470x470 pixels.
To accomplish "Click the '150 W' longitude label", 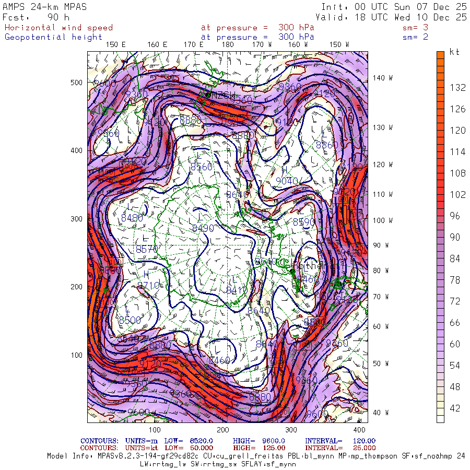I will 339,45.
